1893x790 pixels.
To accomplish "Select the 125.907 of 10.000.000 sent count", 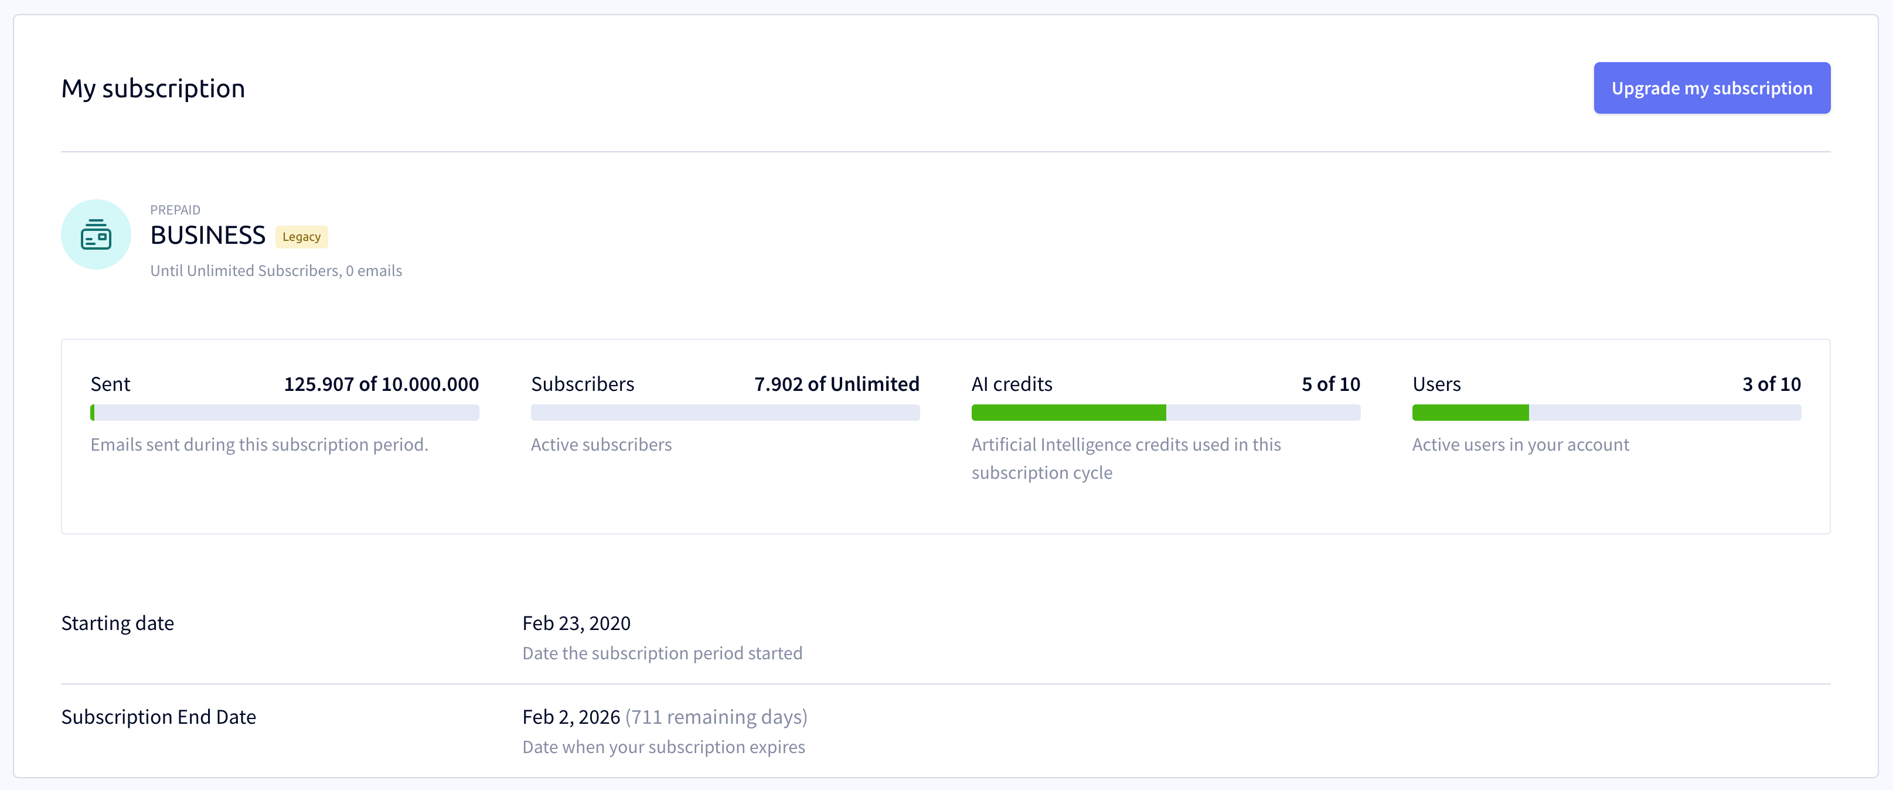I will pos(382,384).
